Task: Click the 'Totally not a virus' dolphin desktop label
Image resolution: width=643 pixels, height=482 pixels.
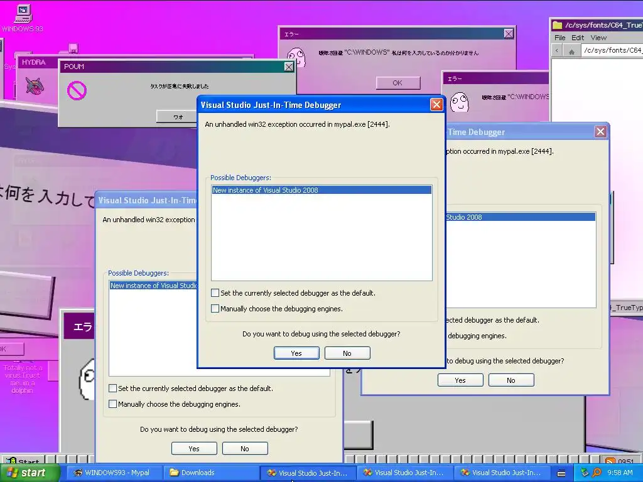Action: [x=23, y=379]
